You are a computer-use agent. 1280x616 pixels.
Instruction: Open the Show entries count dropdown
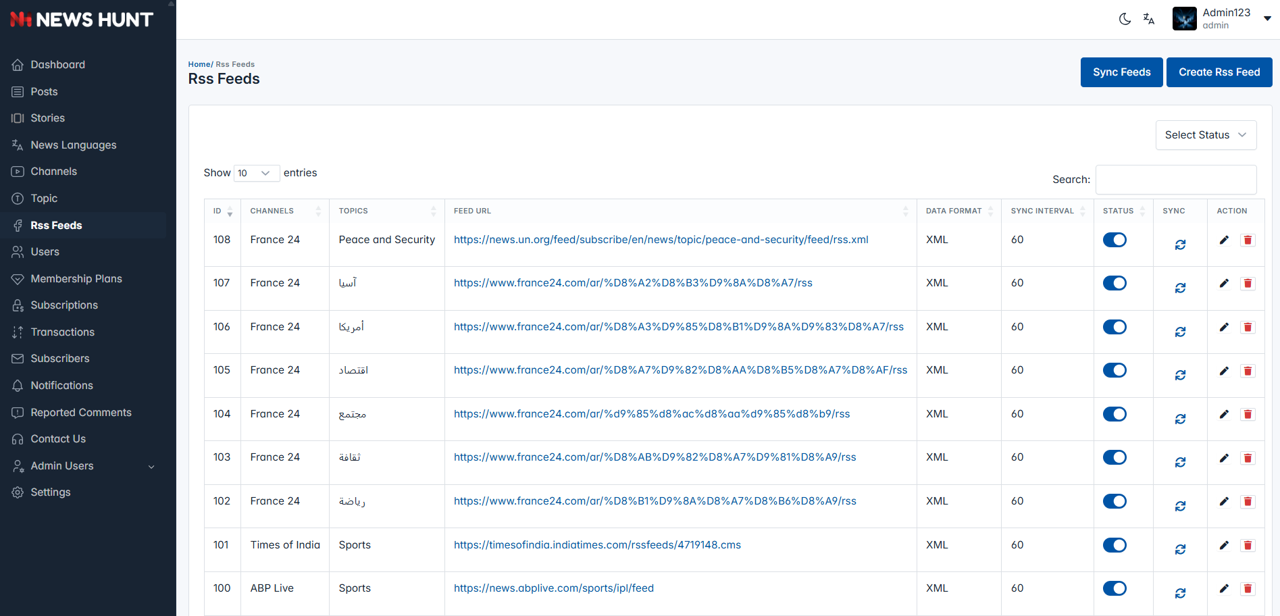tap(257, 173)
